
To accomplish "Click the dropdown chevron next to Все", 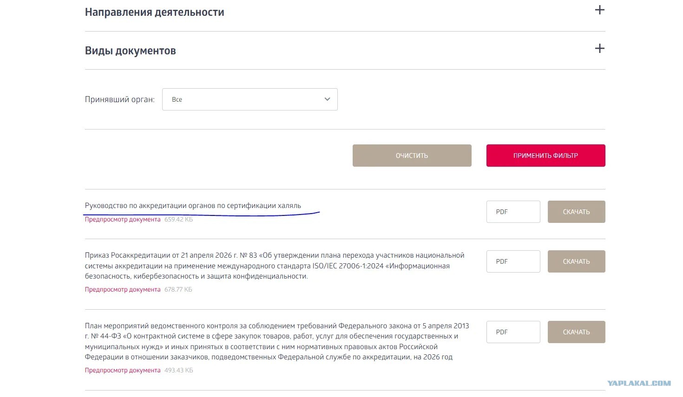I will [x=327, y=99].
